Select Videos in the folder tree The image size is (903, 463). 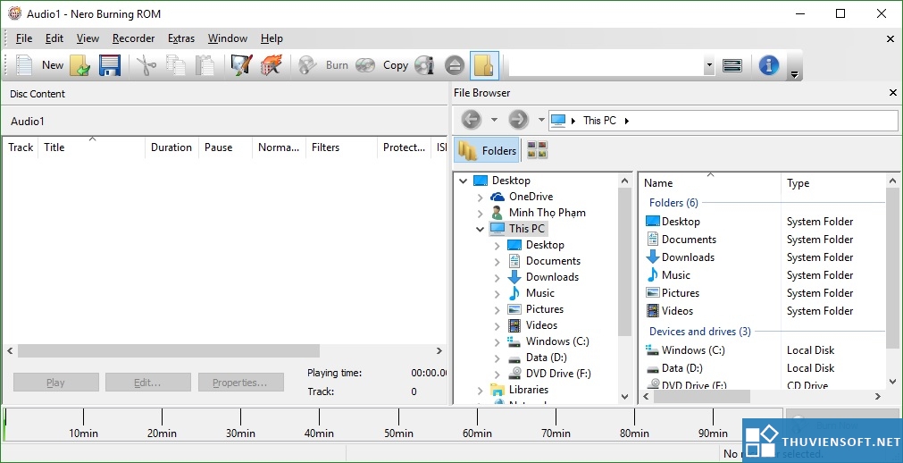point(541,325)
